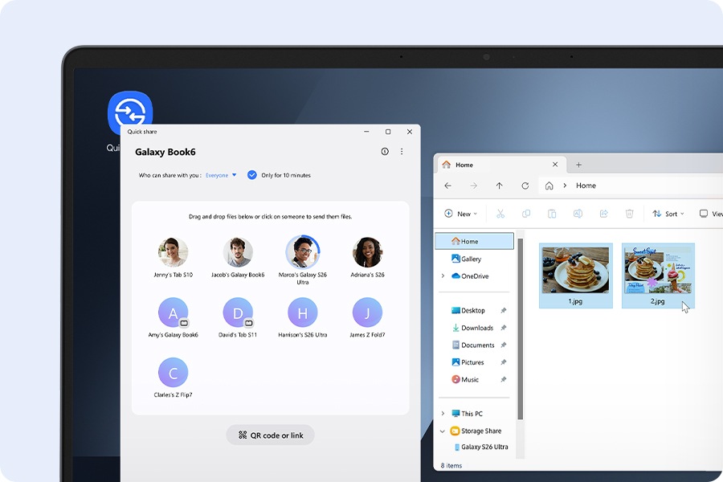Select Marco's Galaxy S26 Ultra contact
723x482 pixels.
pyautogui.click(x=303, y=260)
